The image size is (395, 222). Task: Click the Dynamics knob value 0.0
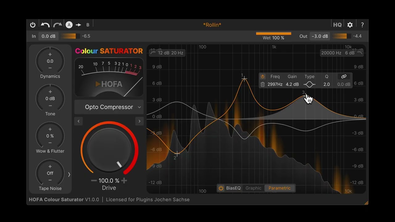(50, 61)
